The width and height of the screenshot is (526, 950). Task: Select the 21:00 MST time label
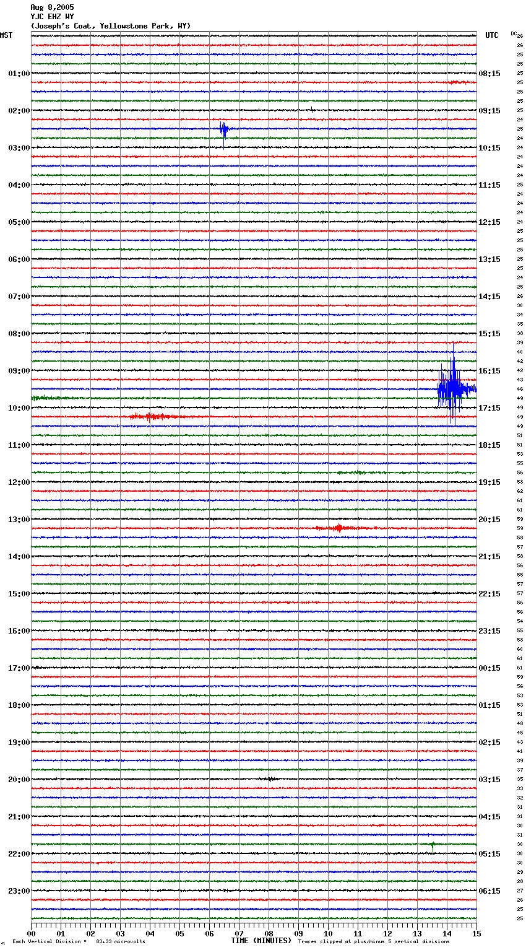[x=19, y=817]
